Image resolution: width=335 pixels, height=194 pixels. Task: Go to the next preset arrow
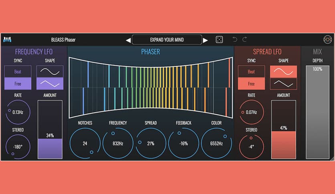[x=205, y=40]
